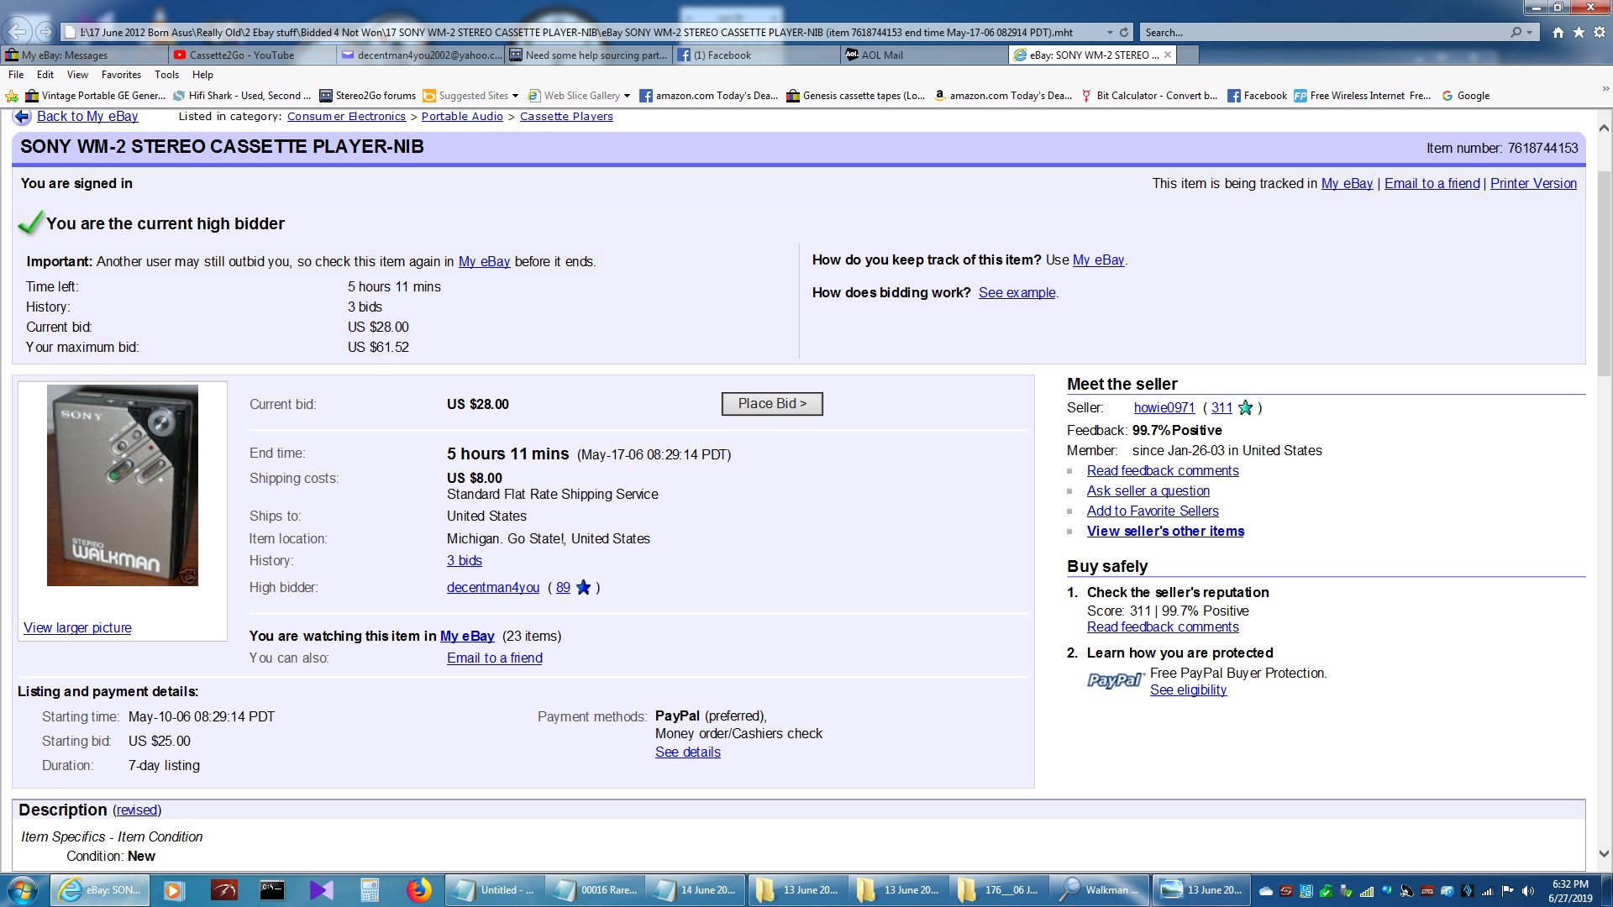Screen dimensions: 1613x907
Task: Click the blue star beside feedback score 89
Action: click(x=583, y=587)
